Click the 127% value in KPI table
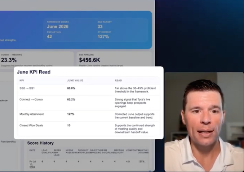 (71, 114)
